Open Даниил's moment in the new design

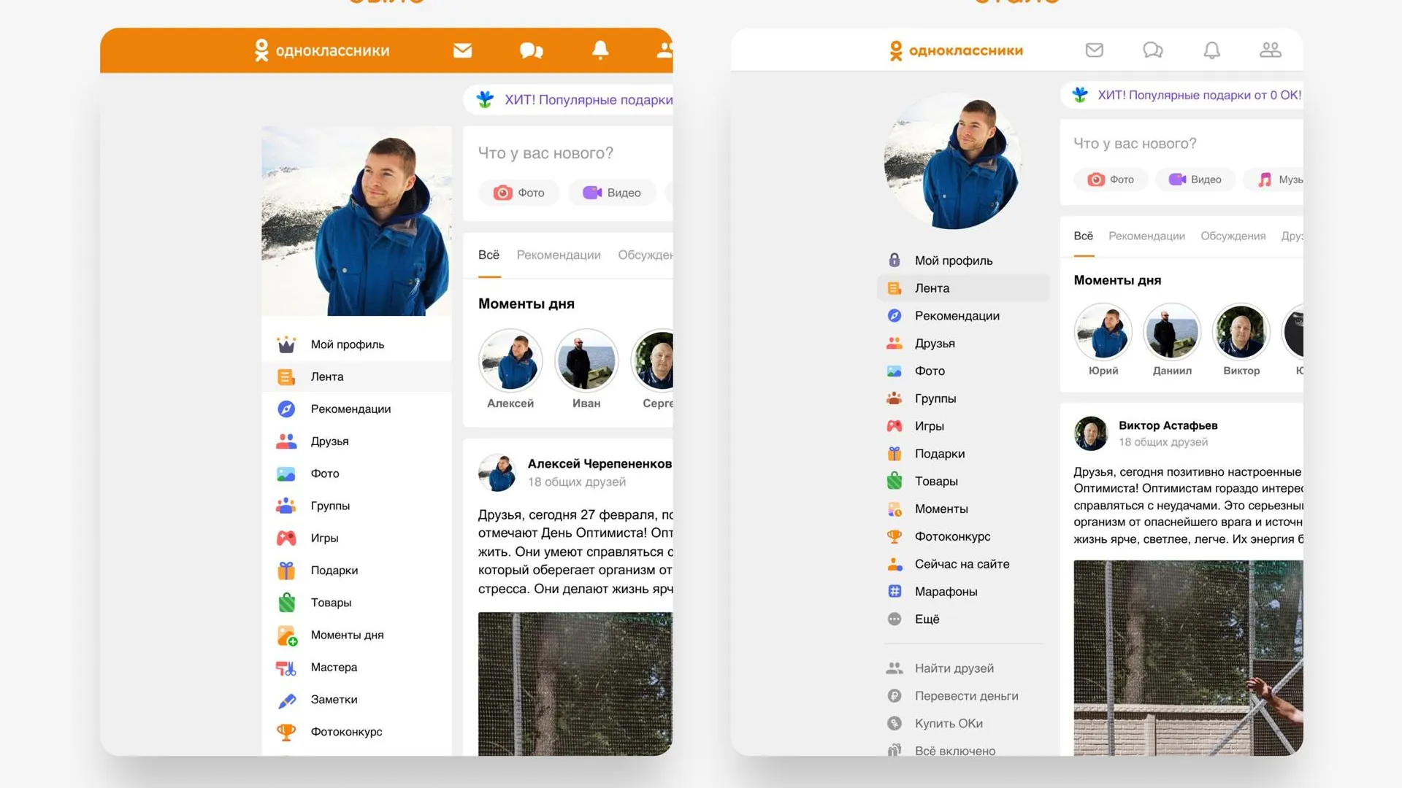coord(1172,332)
